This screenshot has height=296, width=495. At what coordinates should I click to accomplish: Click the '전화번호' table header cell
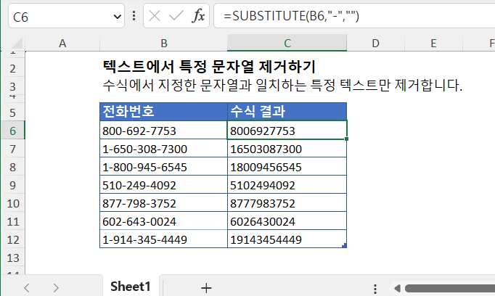pos(163,112)
